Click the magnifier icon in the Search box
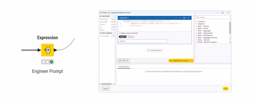Screen dimensions: 253x105 198,17
